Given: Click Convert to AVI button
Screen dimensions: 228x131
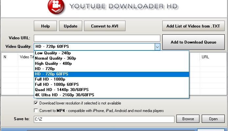Looking at the screenshot, I should (105, 26).
